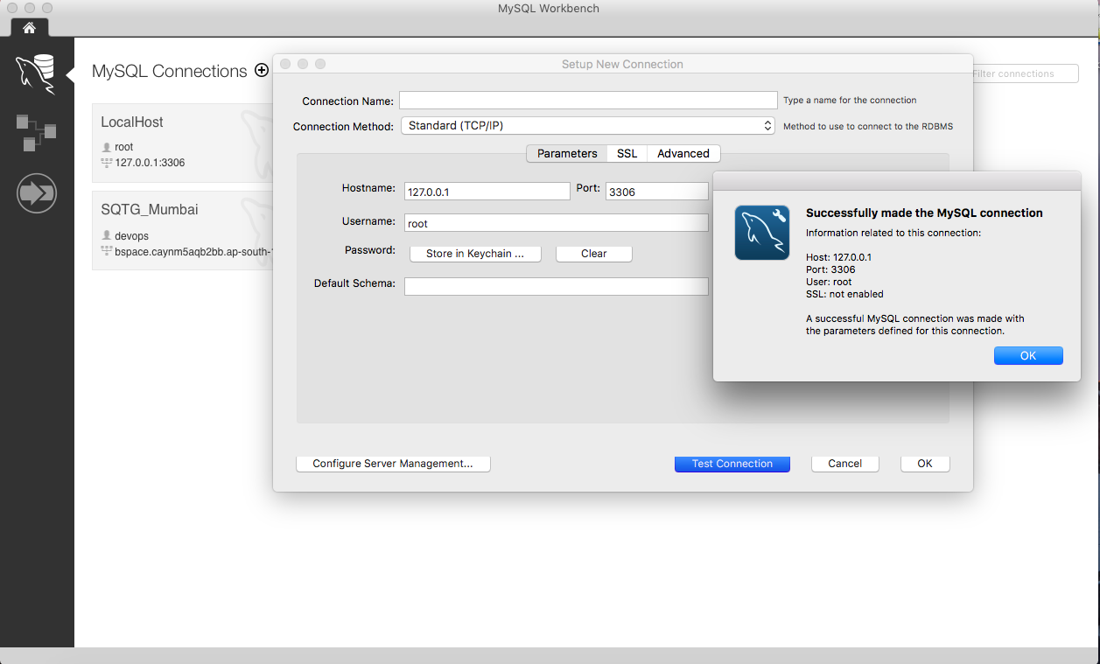Focus the Connection Name field
This screenshot has width=1100, height=664.
(588, 101)
